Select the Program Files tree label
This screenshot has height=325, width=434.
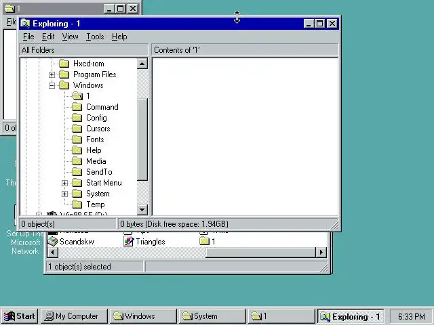point(95,74)
